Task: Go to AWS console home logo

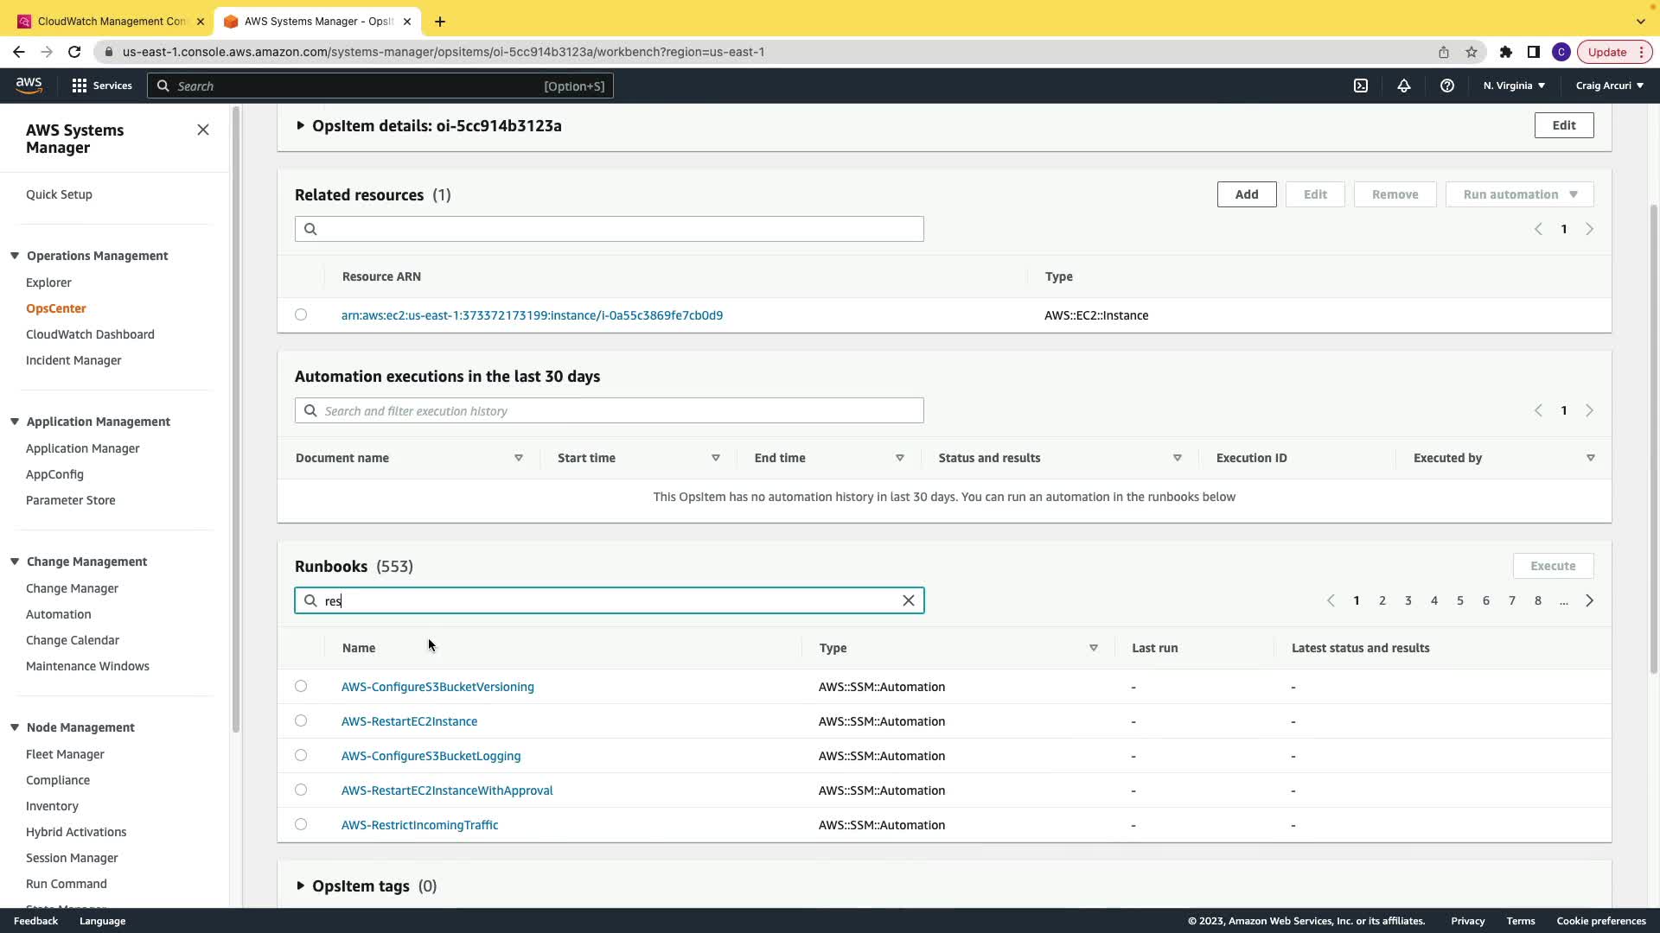Action: [29, 85]
